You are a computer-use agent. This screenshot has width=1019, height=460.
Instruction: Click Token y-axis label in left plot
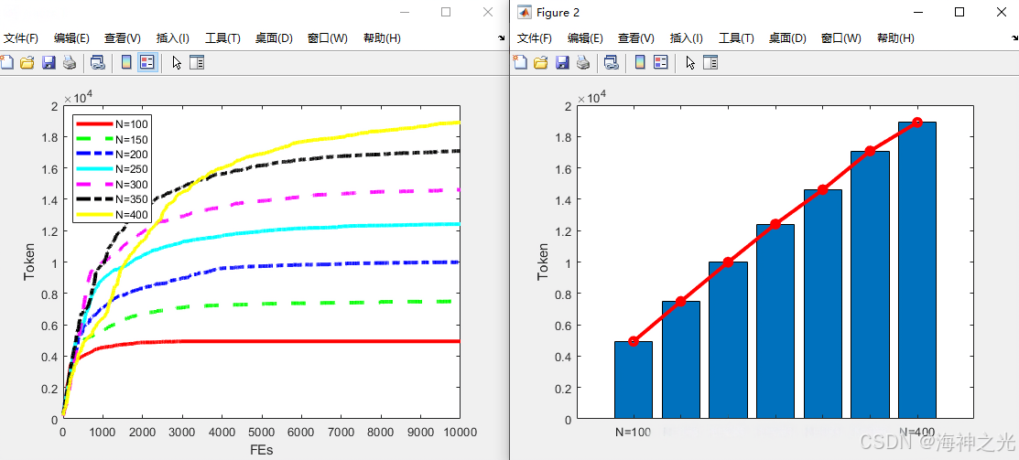[x=30, y=262]
